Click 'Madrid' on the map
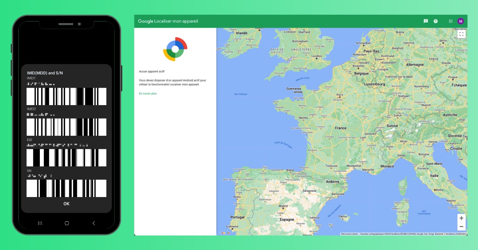478x250 pixels. pyautogui.click(x=283, y=207)
